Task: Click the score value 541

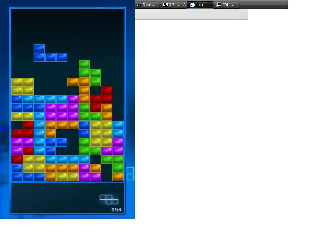Action: point(116,210)
